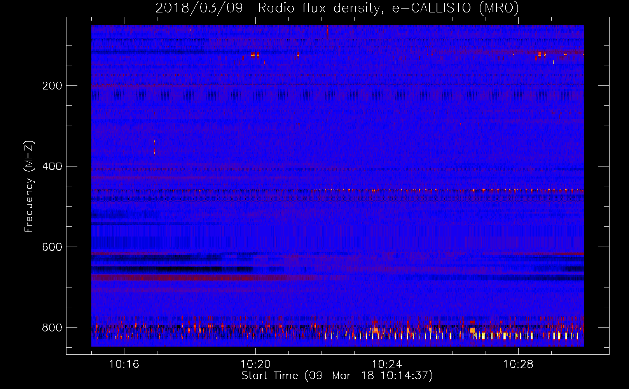
Task: Click the 10:20 time tick label
Action: coord(255,364)
